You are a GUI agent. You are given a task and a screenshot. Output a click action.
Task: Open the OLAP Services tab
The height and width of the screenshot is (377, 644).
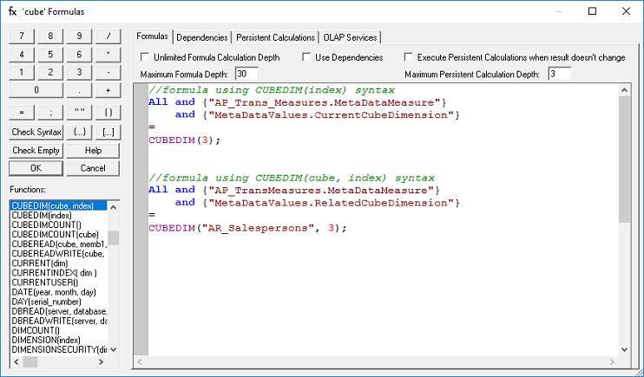click(351, 37)
